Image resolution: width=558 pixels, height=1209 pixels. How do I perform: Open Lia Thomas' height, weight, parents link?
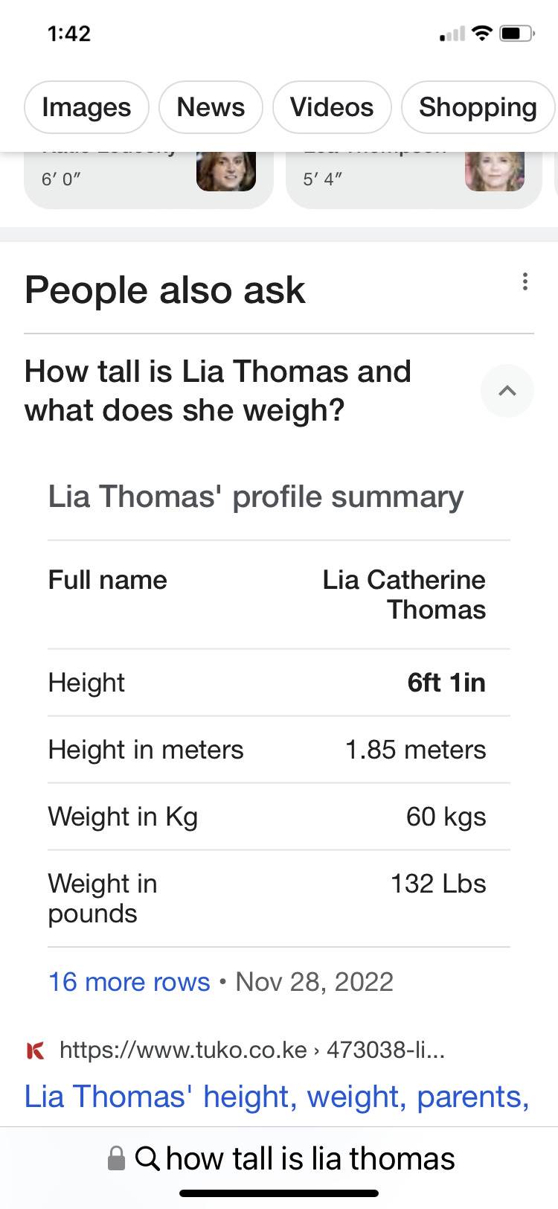point(277,1097)
